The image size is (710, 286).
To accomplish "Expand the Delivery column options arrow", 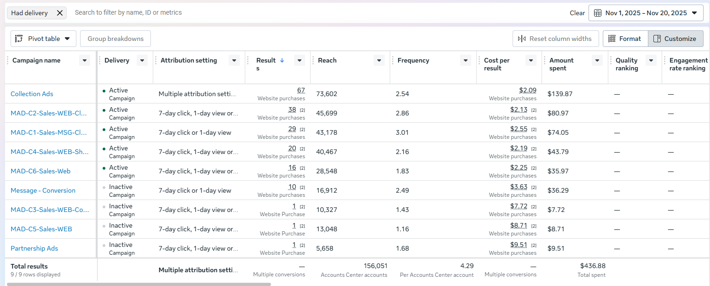I will point(142,60).
